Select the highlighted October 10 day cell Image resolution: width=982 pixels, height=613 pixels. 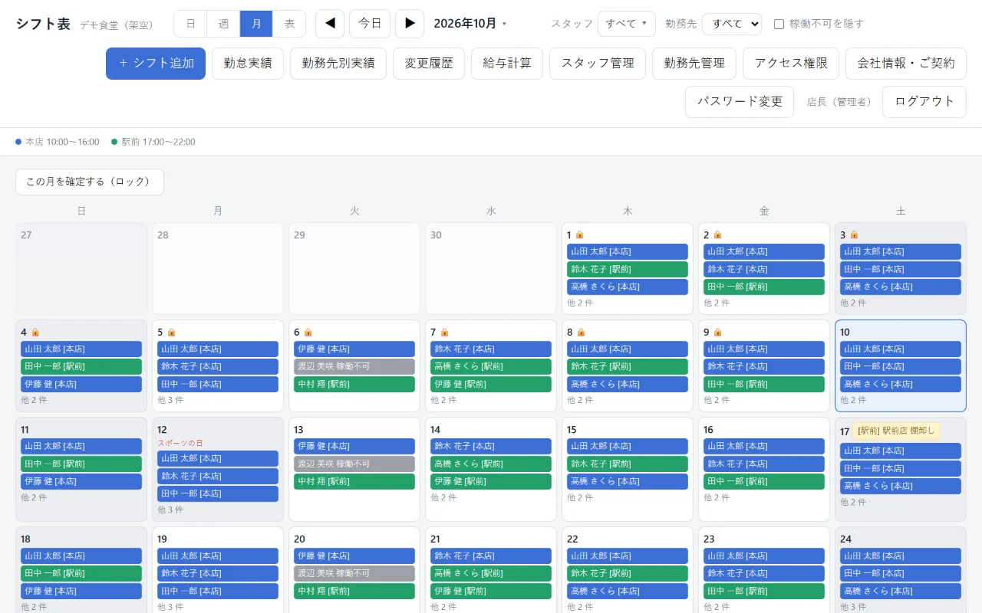901,366
